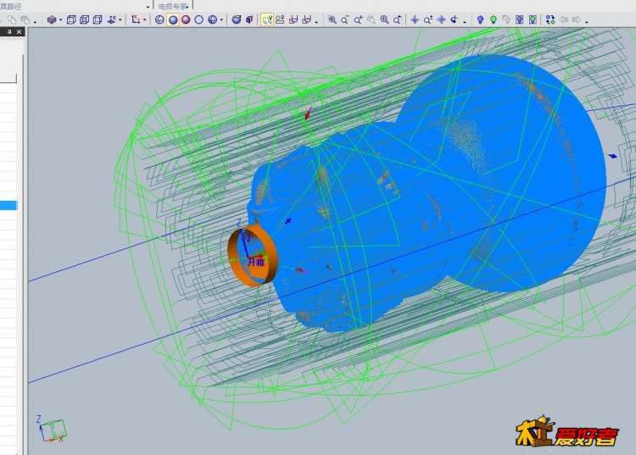Select the highlighted blue row in left panel
This screenshot has height=455, width=636.
(8, 205)
